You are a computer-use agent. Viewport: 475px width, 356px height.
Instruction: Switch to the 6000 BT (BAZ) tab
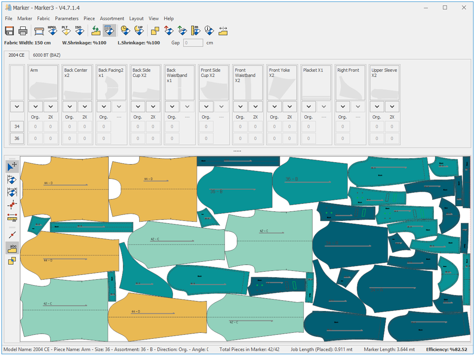[x=47, y=55]
